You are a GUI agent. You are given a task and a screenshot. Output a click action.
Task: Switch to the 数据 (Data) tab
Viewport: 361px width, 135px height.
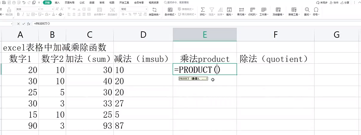(92, 2)
